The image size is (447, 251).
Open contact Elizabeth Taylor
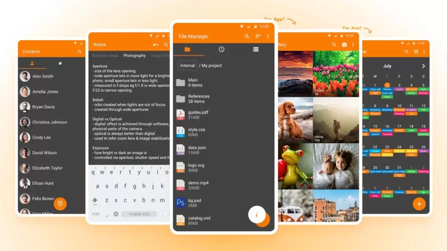(52, 168)
